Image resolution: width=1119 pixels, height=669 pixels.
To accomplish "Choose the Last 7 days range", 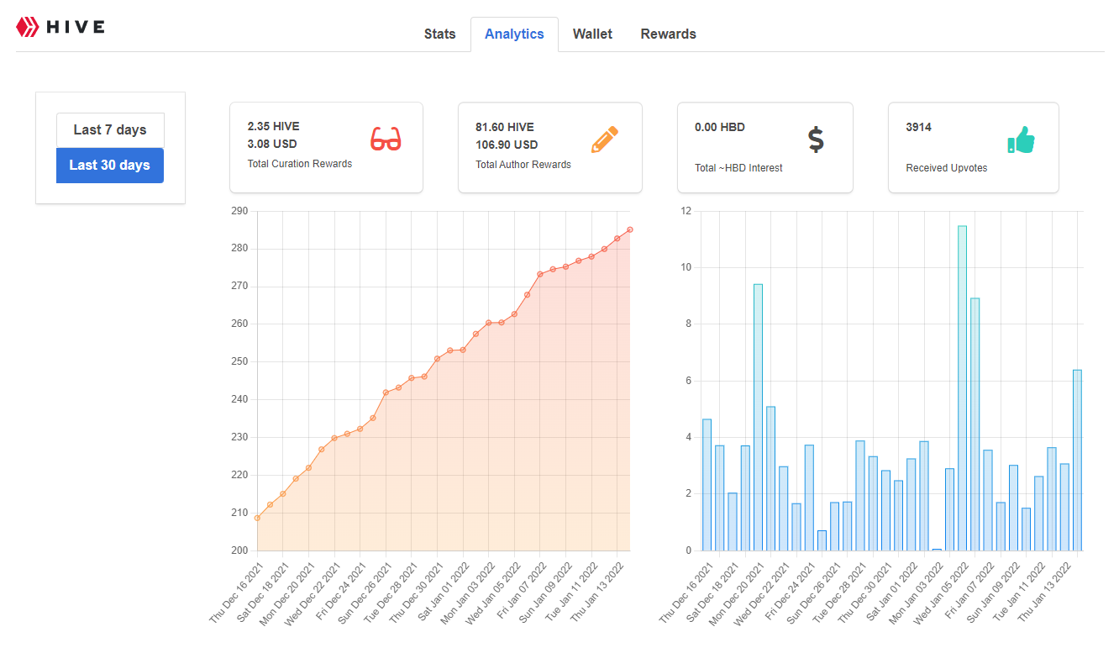I will pyautogui.click(x=110, y=130).
